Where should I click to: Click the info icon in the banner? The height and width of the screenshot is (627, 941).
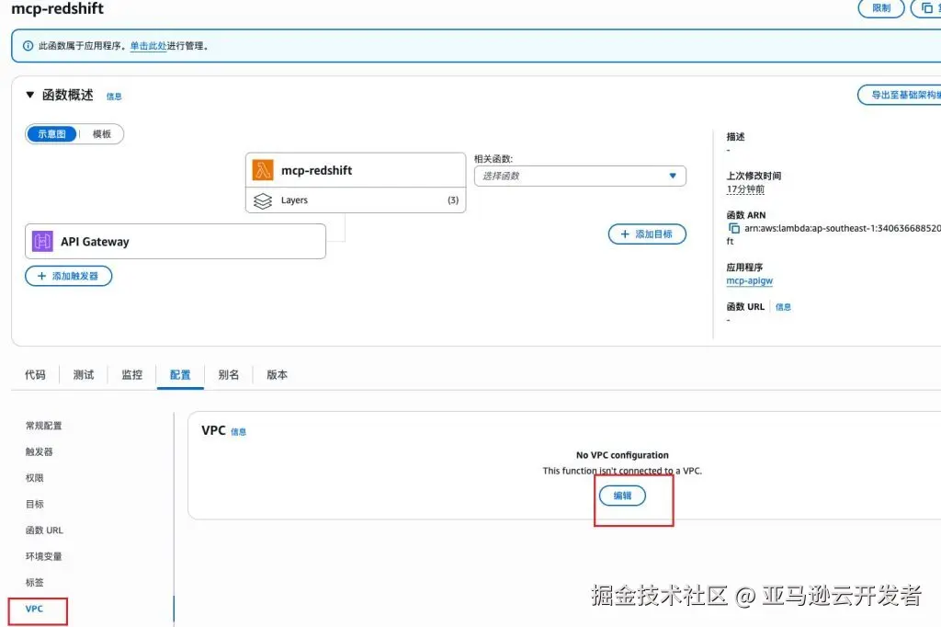click(x=28, y=46)
